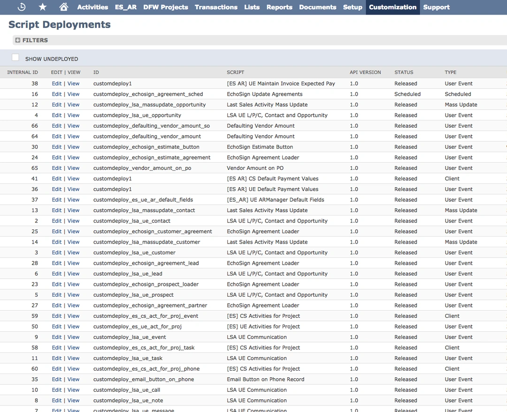The width and height of the screenshot is (507, 412).
Task: Open the ES_AR menu
Action: 126,7
